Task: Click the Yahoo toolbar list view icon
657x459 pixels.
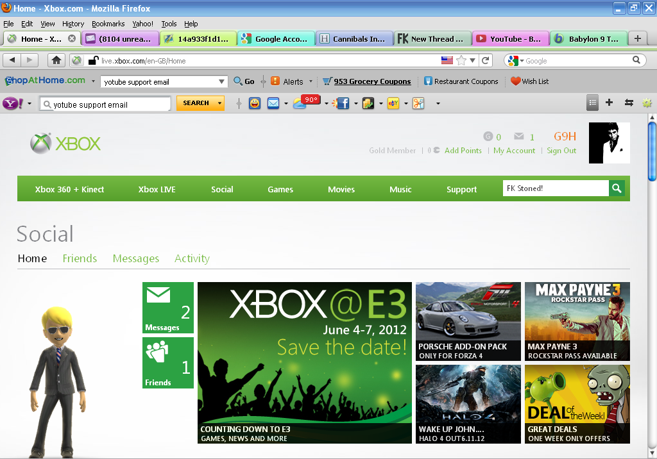Action: pyautogui.click(x=592, y=103)
